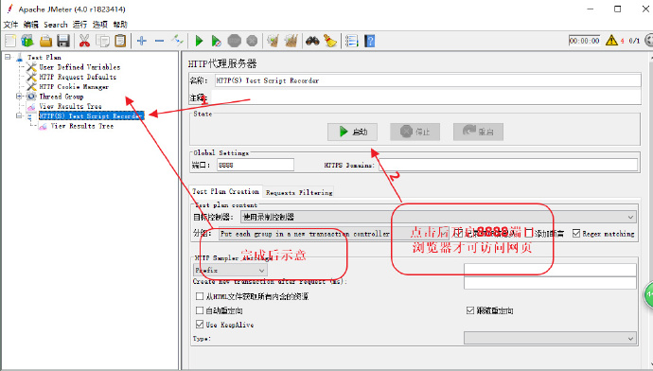
Task: Open the Search menu
Action: coord(56,25)
